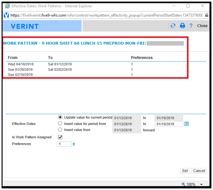Click editable period end date field
The height and width of the screenshot is (190, 213).
click(x=169, y=124)
